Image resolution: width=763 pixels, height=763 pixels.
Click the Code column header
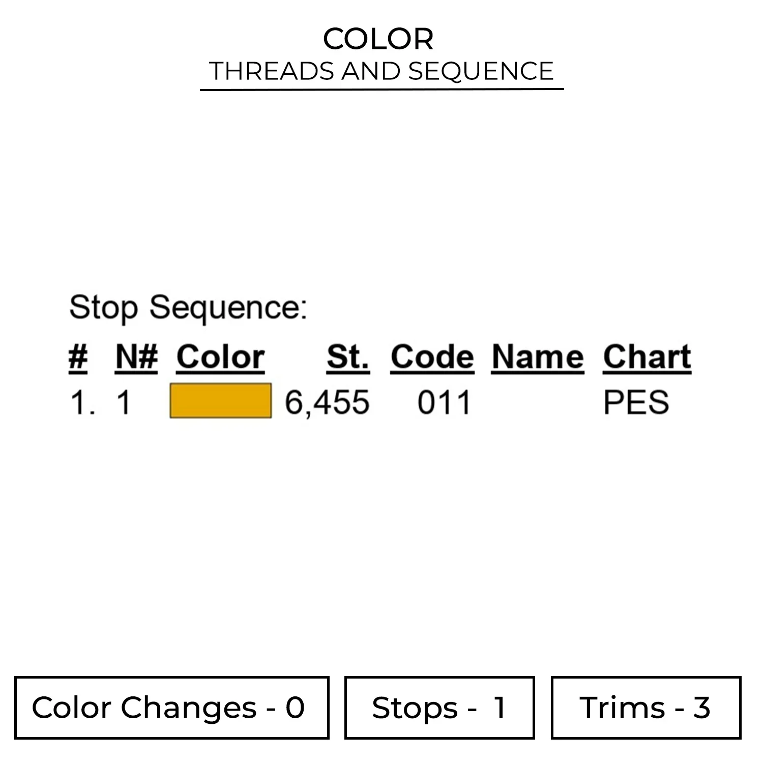coord(432,357)
